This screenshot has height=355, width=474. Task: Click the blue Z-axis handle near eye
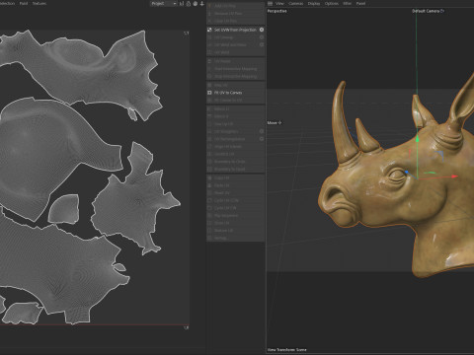point(407,172)
